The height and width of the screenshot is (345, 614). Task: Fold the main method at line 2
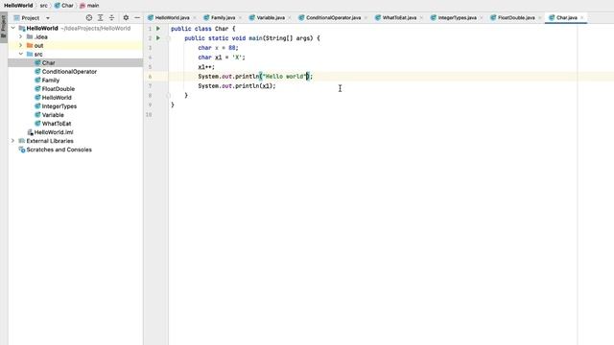(x=169, y=38)
